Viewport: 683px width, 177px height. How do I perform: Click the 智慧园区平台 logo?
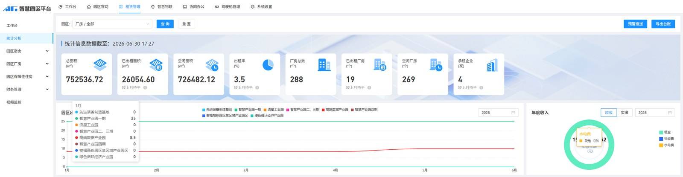(26, 8)
